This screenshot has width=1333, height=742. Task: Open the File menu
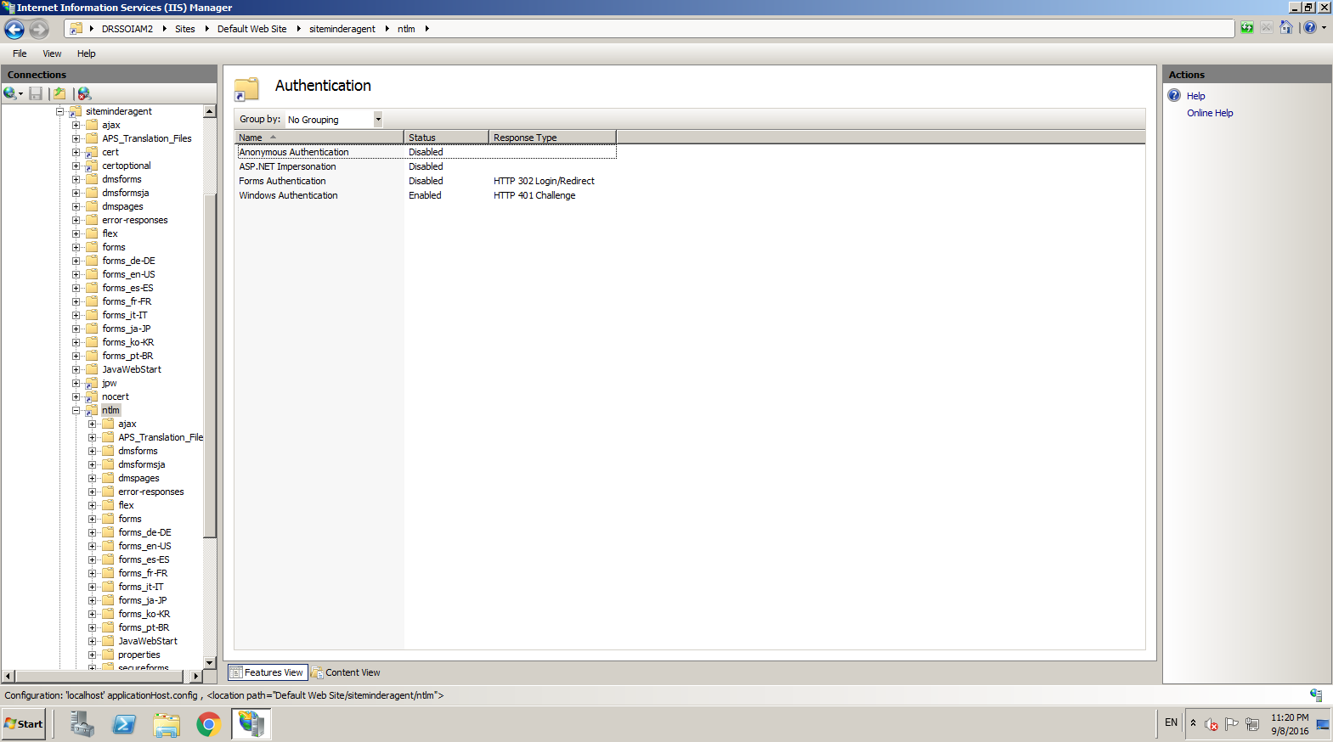(20, 53)
